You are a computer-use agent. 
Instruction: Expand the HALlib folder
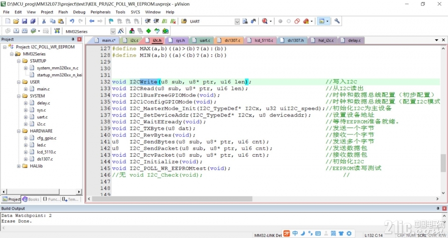coord(19,166)
